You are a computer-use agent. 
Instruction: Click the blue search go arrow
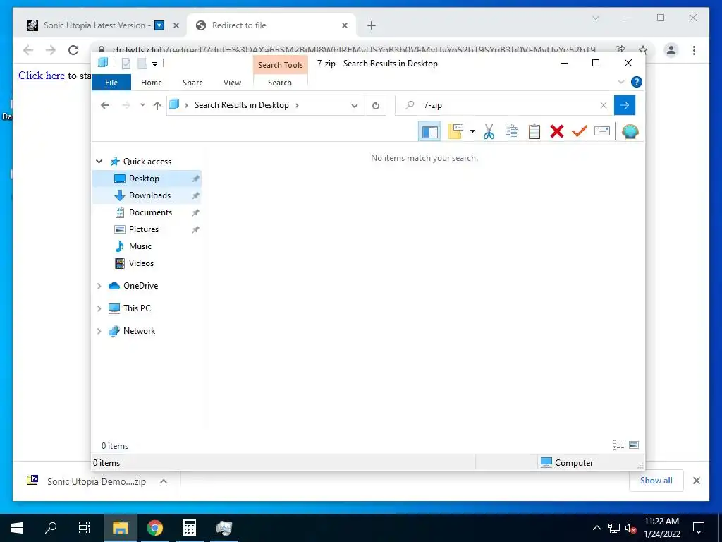(625, 106)
